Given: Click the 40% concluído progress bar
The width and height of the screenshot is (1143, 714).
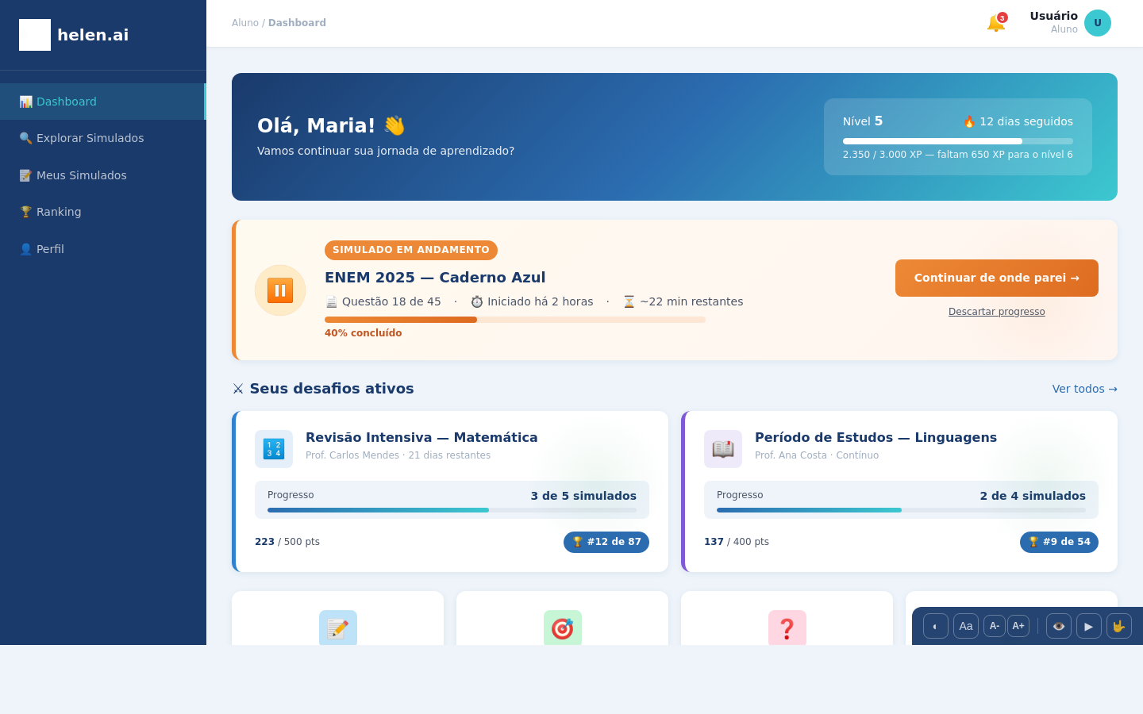Looking at the screenshot, I should pos(514,320).
